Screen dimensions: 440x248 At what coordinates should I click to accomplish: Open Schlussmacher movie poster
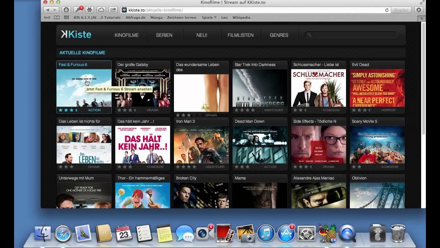click(319, 88)
